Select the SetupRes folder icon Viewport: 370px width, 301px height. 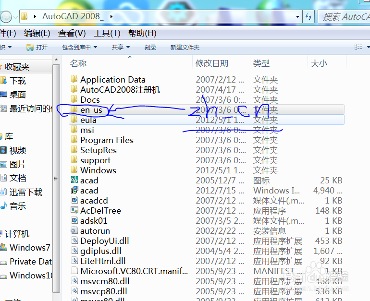tap(74, 150)
